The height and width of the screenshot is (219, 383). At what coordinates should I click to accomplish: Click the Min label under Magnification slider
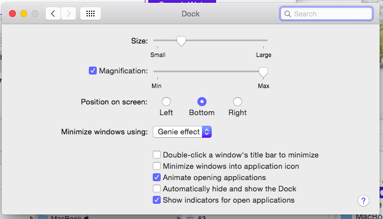pyautogui.click(x=156, y=86)
